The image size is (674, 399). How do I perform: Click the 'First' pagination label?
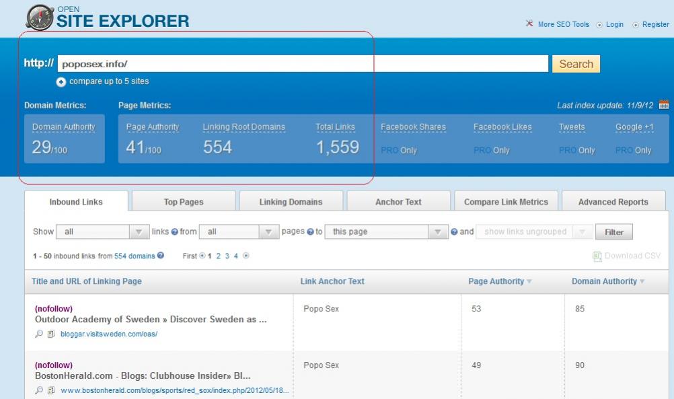pos(190,256)
